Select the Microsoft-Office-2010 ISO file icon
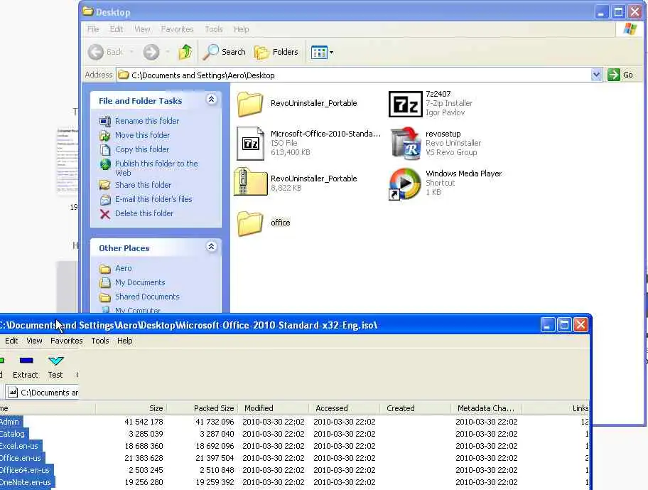Image resolution: width=648 pixels, height=490 pixels. point(250,144)
